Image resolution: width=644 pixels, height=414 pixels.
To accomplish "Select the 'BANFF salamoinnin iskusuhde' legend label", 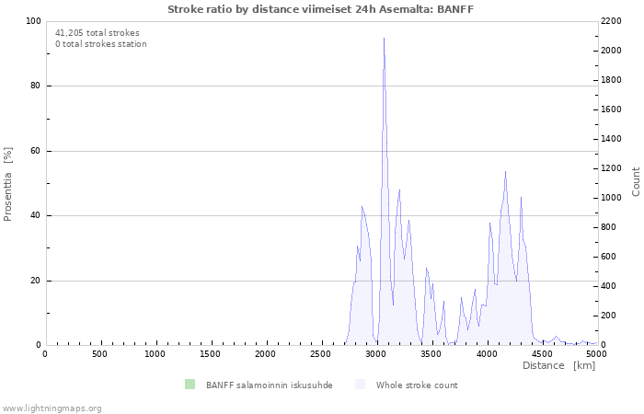I will (270, 385).
